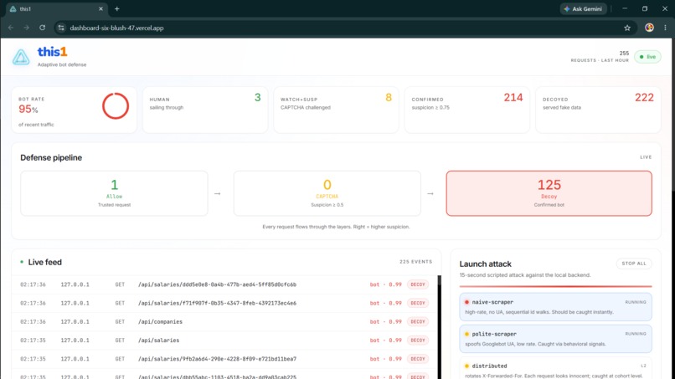Select the distributed attack card
This screenshot has width=675, height=379.
[555, 368]
